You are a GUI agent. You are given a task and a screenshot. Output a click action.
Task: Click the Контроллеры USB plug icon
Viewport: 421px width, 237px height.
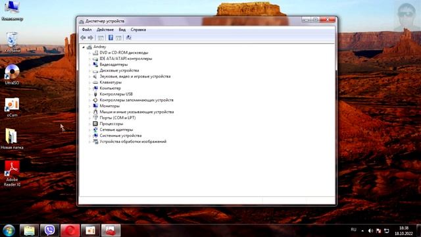tap(95, 94)
